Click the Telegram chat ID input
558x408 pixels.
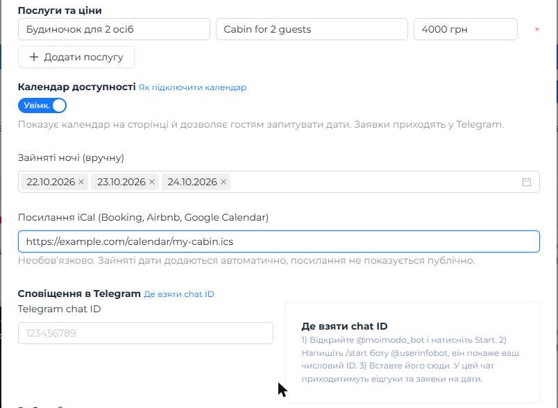click(x=146, y=333)
